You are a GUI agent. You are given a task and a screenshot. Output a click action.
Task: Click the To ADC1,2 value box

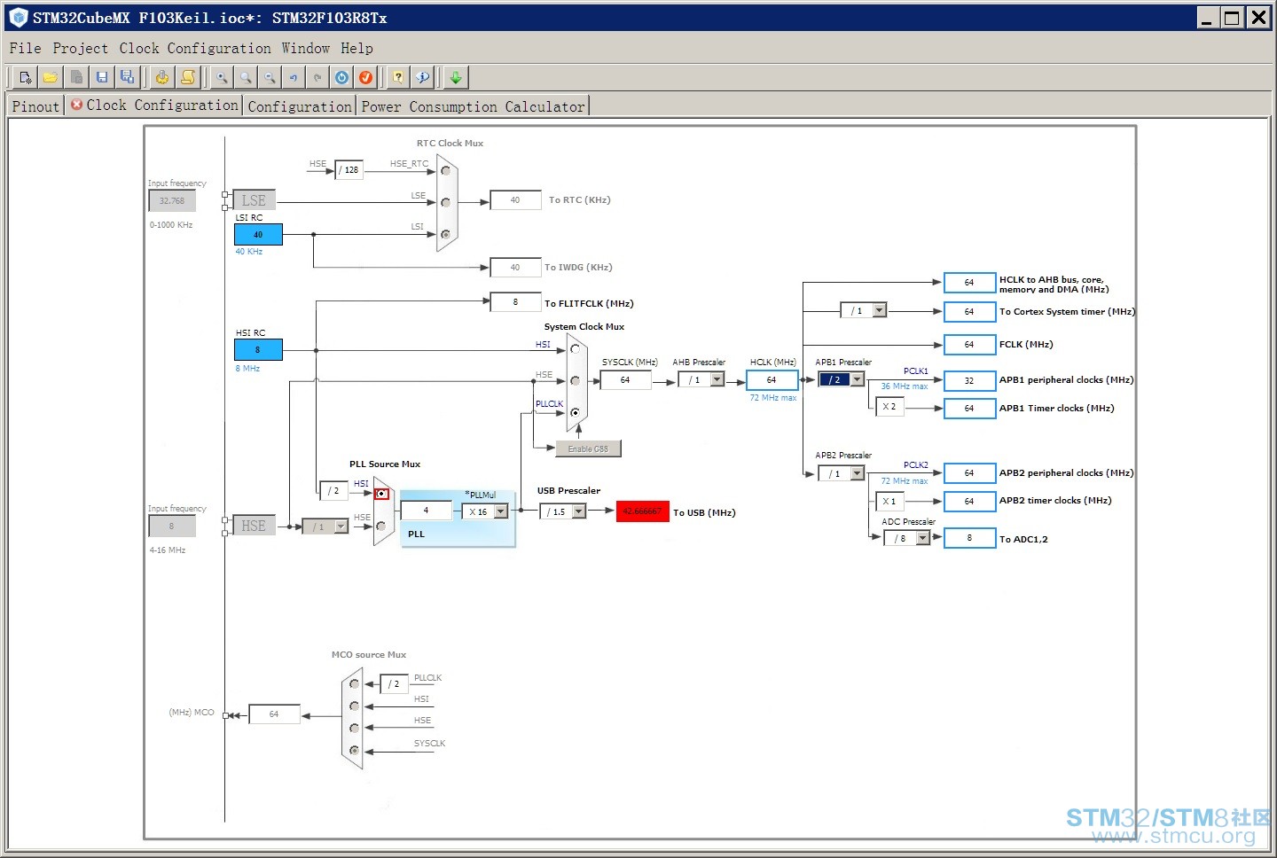point(969,538)
